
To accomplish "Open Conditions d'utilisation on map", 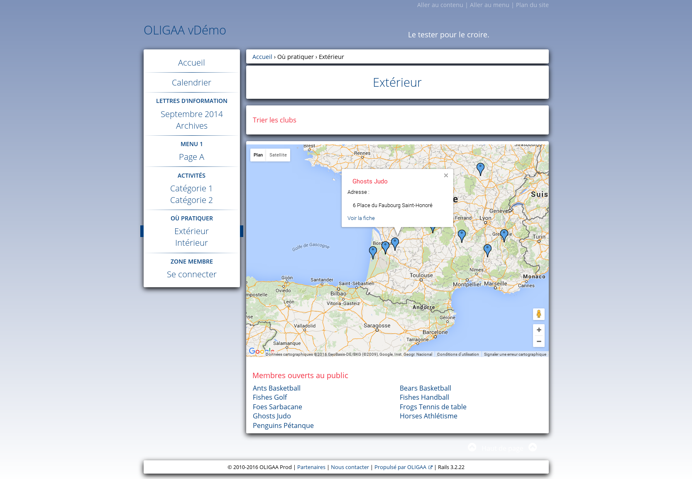I will pyautogui.click(x=458, y=354).
